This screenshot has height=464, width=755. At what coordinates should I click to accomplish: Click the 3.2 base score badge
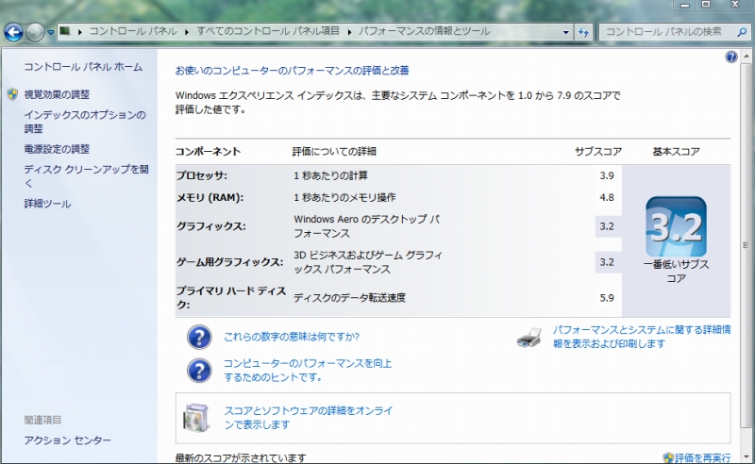pos(676,226)
